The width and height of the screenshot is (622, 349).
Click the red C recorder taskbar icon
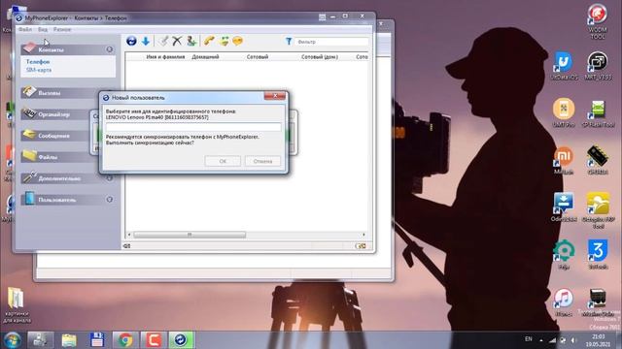(x=154, y=340)
